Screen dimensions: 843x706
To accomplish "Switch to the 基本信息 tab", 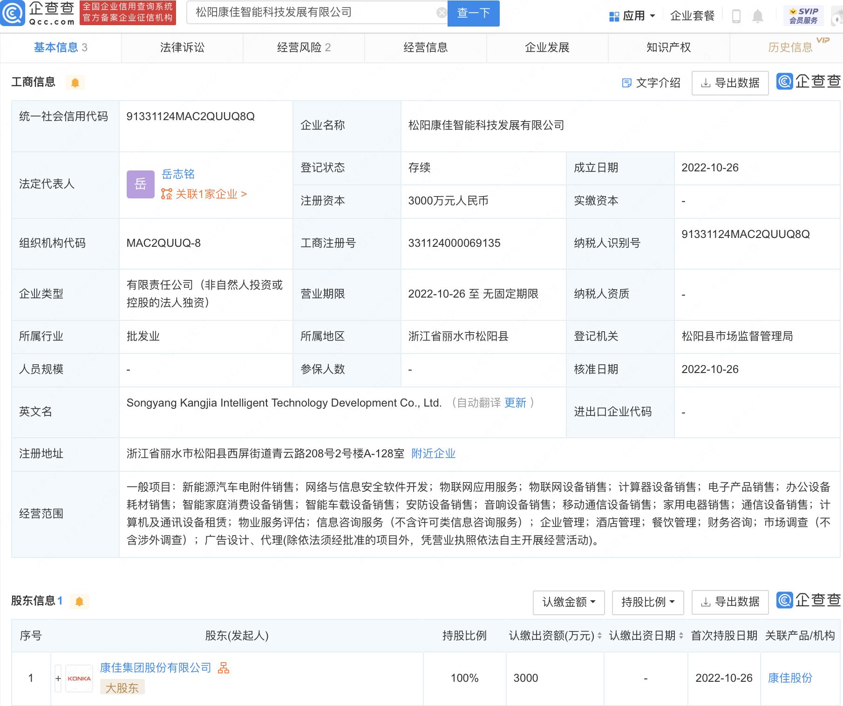I will click(61, 48).
